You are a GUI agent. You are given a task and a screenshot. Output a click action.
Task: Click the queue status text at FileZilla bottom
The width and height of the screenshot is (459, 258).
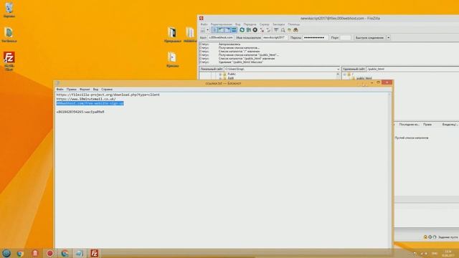coord(448,237)
